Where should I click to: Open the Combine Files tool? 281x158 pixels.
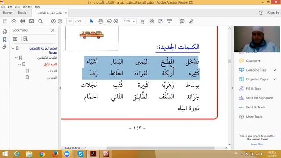point(256,70)
